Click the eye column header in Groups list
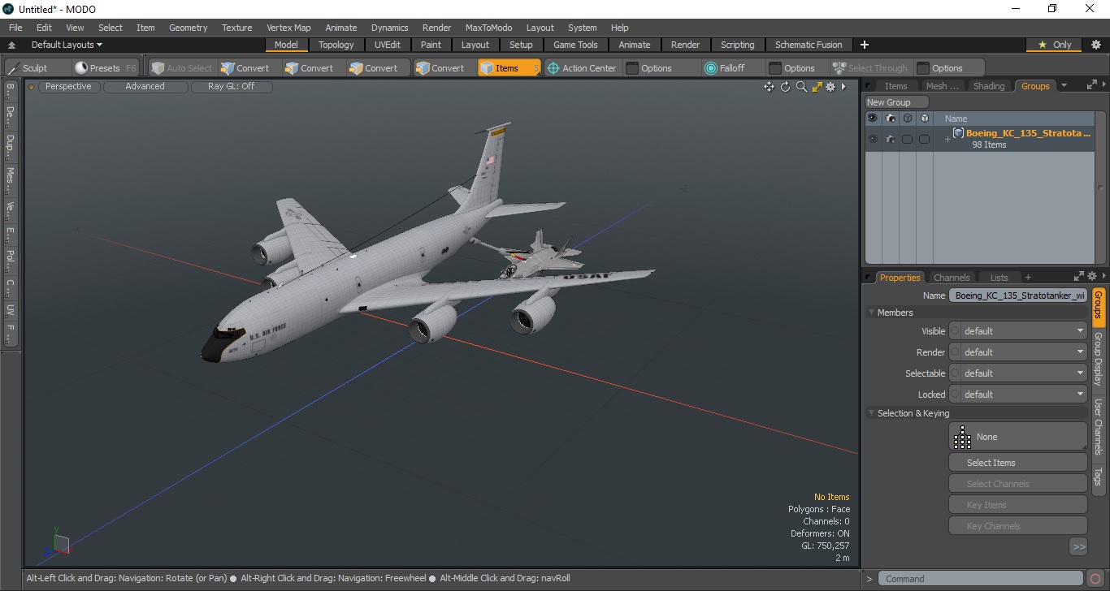The image size is (1110, 591). click(x=873, y=118)
